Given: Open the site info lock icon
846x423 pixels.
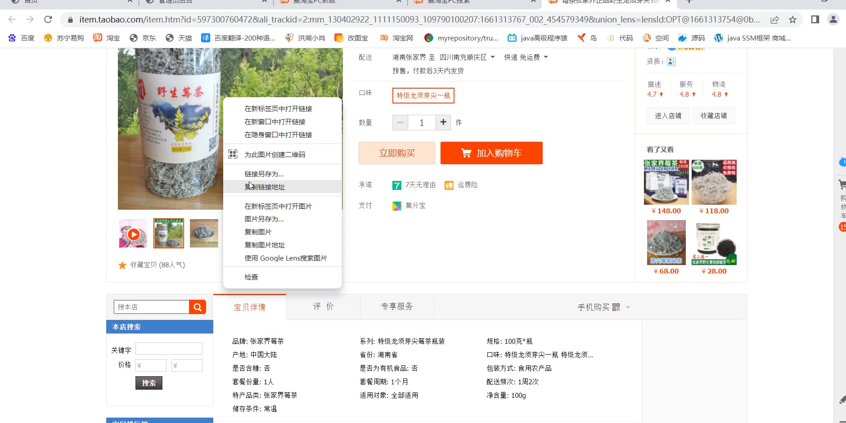Looking at the screenshot, I should point(70,20).
